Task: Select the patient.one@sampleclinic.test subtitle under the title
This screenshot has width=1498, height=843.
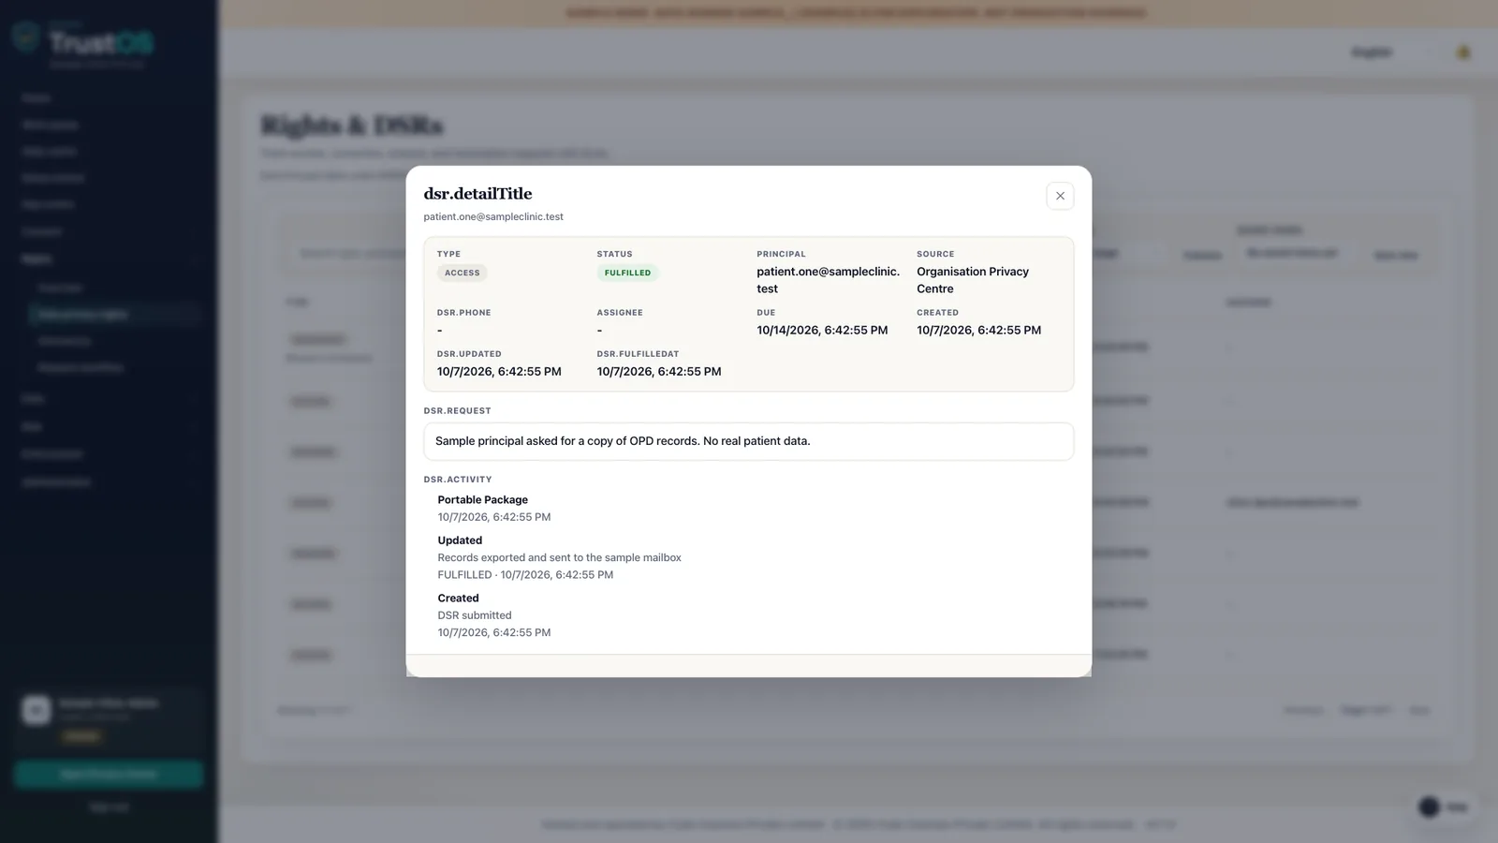Action: tap(493, 216)
